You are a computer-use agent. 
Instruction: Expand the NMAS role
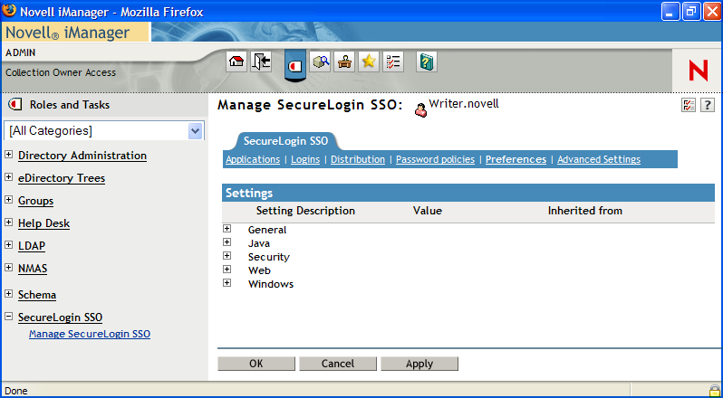[x=9, y=268]
